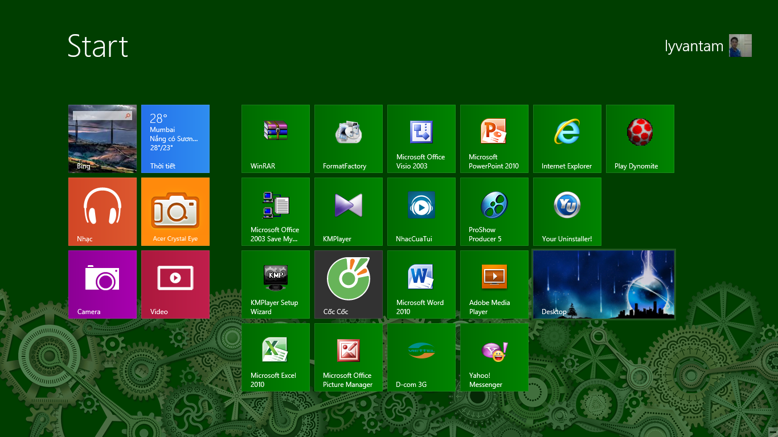This screenshot has width=778, height=437.
Task: Open Microsoft Word 2010
Action: tap(421, 285)
